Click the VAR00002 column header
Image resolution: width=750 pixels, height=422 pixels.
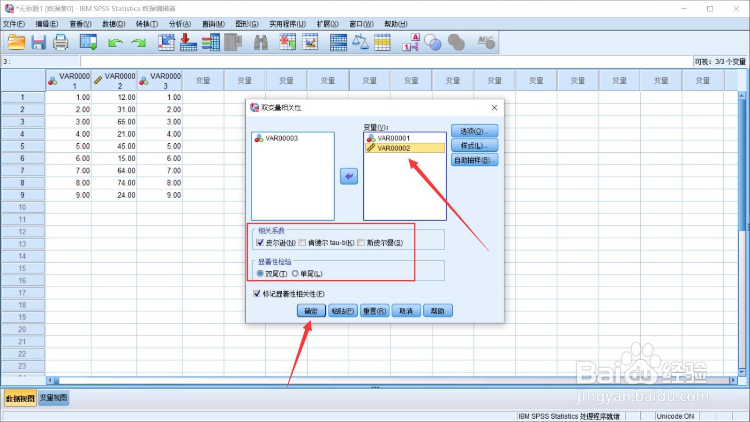tap(114, 81)
